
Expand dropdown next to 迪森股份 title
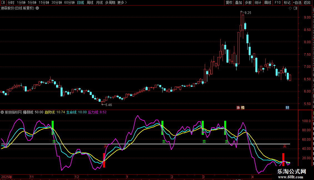pyautogui.click(x=37, y=8)
